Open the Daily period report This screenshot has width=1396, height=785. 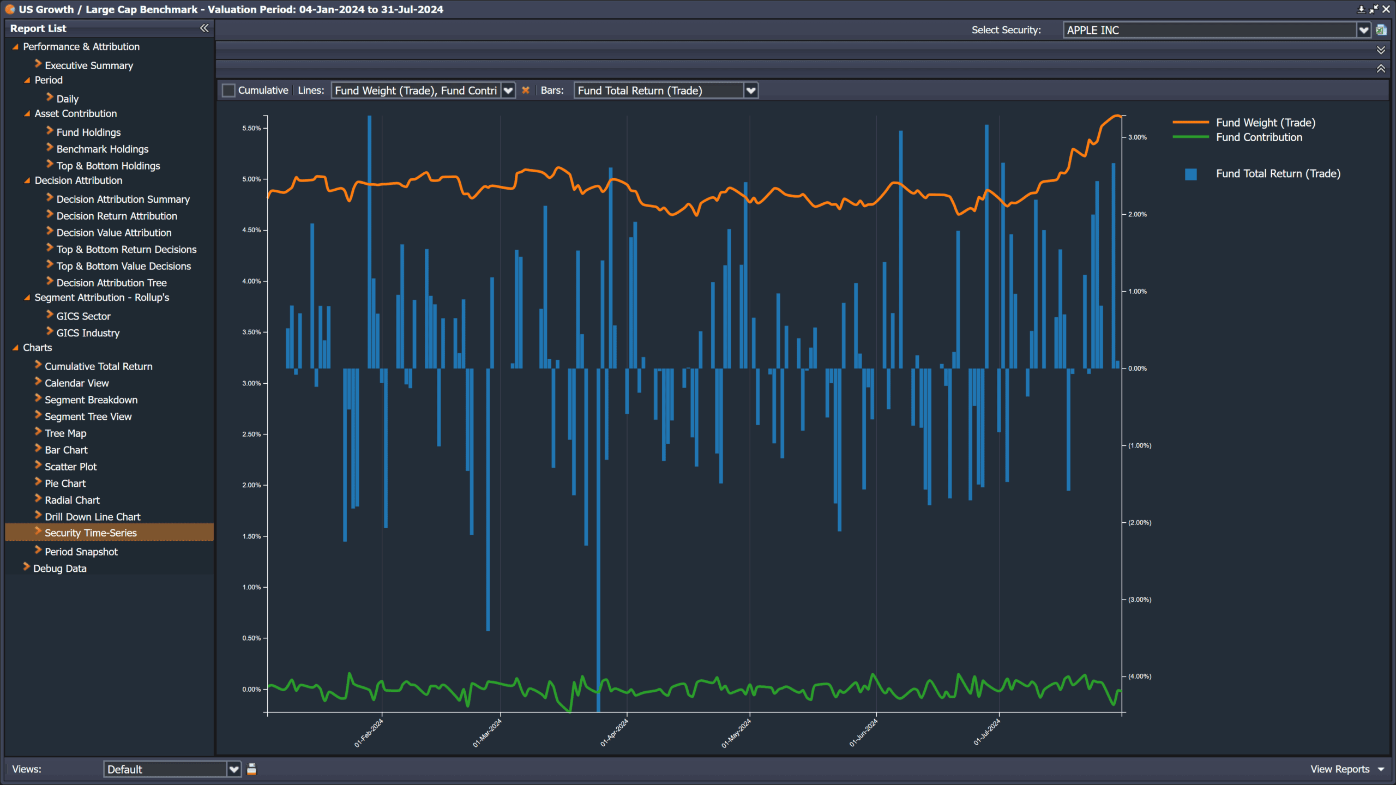(68, 99)
